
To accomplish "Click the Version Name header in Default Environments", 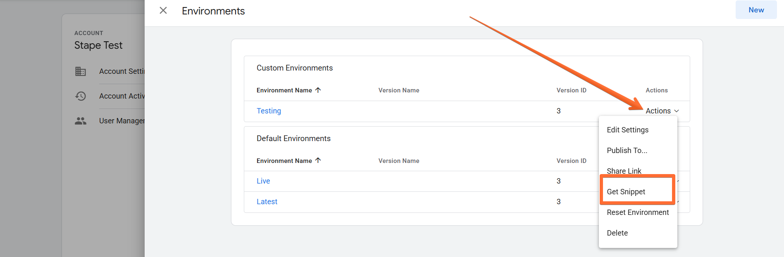I will click(399, 161).
